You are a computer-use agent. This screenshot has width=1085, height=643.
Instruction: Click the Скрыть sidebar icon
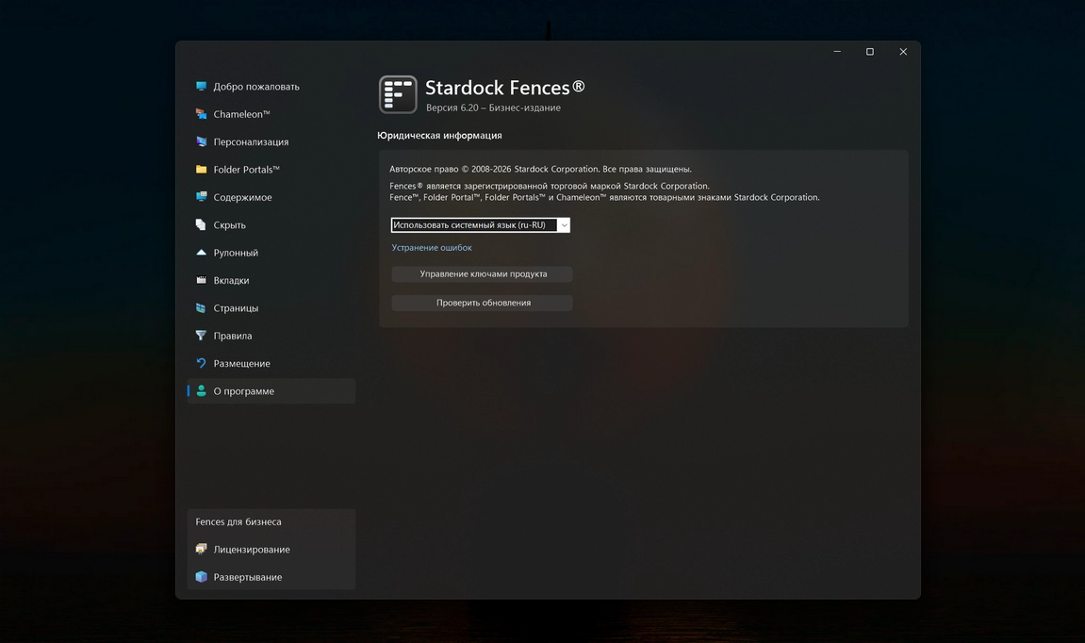pos(202,225)
